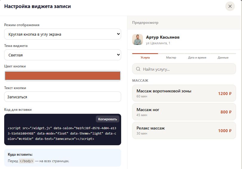This screenshot has width=242, height=169.
Task: Click the Куда вставить heading
Action: coord(20,154)
